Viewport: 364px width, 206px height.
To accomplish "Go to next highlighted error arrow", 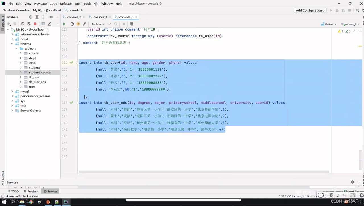I will (359, 31).
